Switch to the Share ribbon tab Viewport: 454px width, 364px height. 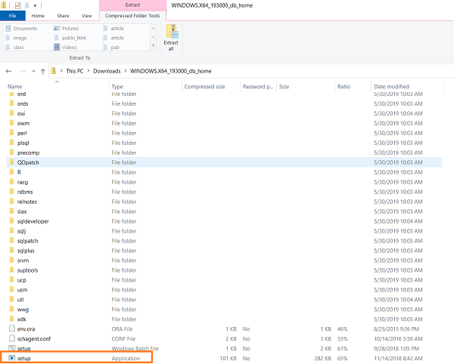[x=63, y=16]
